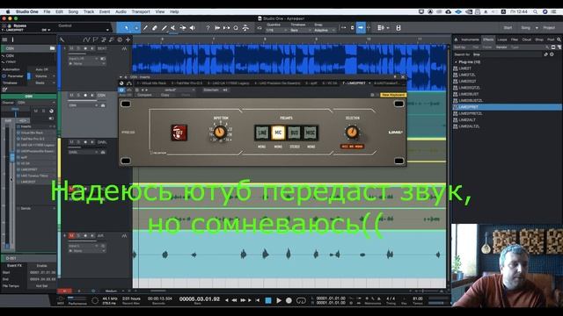Open the BEAT track input dropdown

[x=84, y=59]
